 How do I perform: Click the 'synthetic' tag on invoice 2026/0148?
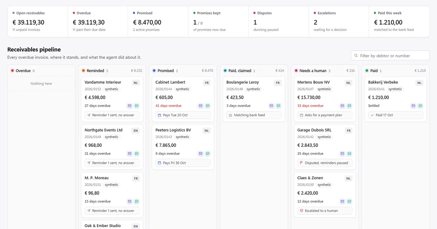tap(253, 89)
